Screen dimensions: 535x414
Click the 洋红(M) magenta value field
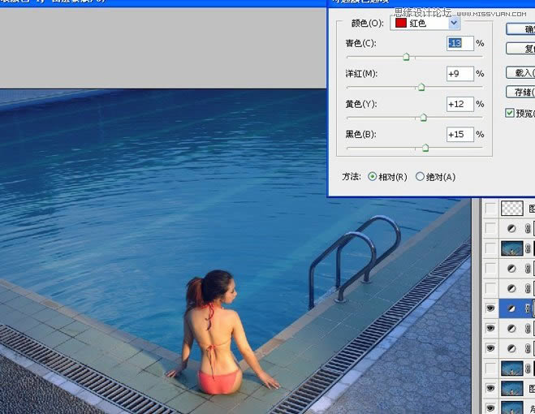(x=459, y=74)
